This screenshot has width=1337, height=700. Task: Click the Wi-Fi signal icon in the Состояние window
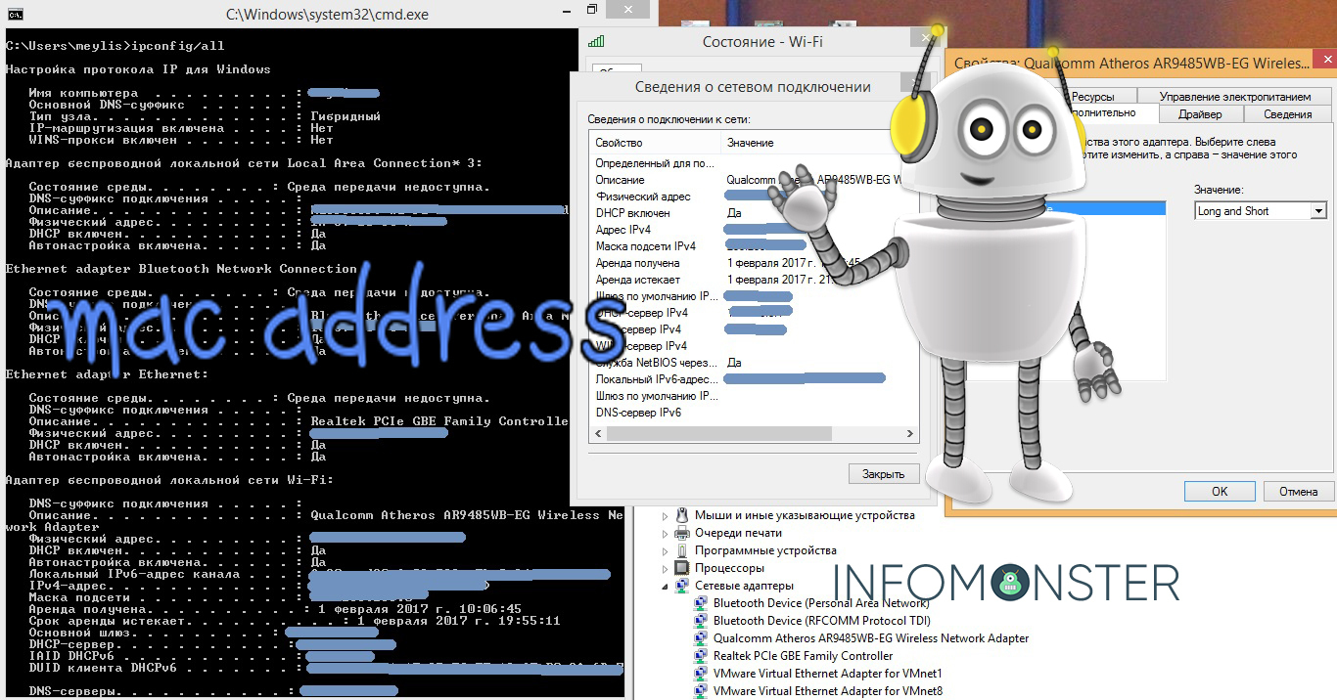coord(596,42)
